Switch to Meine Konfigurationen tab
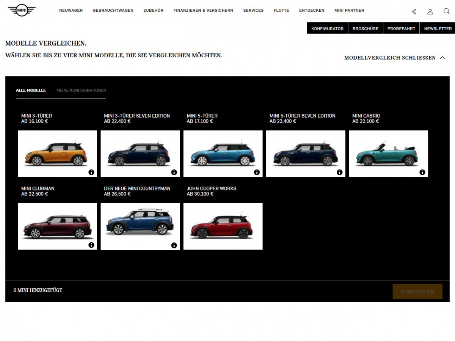The height and width of the screenshot is (341, 455). pyautogui.click(x=81, y=90)
